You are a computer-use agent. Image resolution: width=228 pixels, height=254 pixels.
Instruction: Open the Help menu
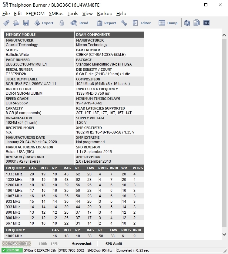[x=121, y=14]
